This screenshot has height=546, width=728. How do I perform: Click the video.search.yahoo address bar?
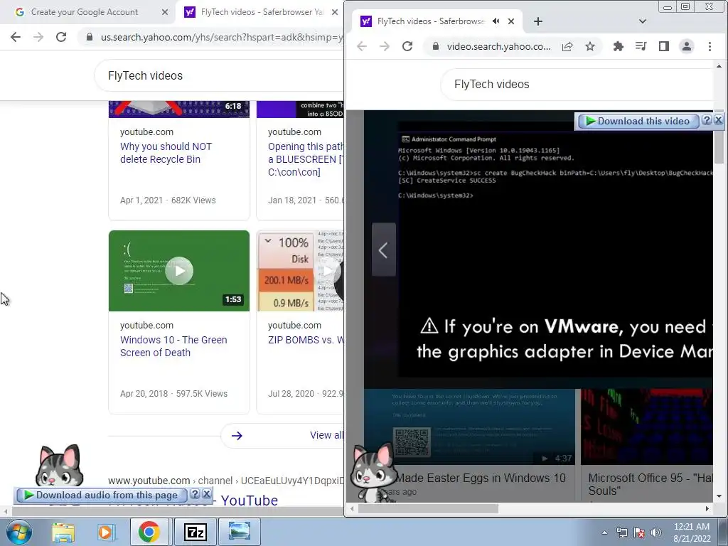coord(498,46)
